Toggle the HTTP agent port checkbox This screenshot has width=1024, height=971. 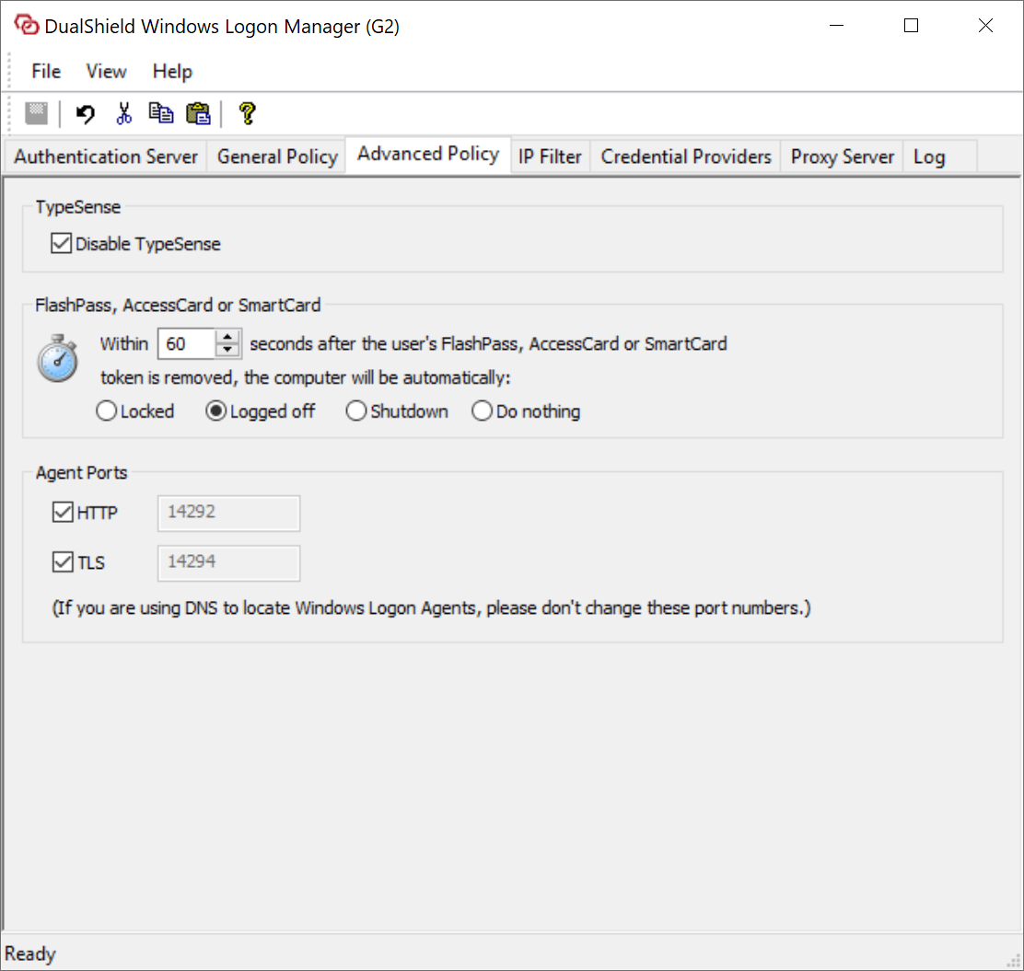[63, 513]
